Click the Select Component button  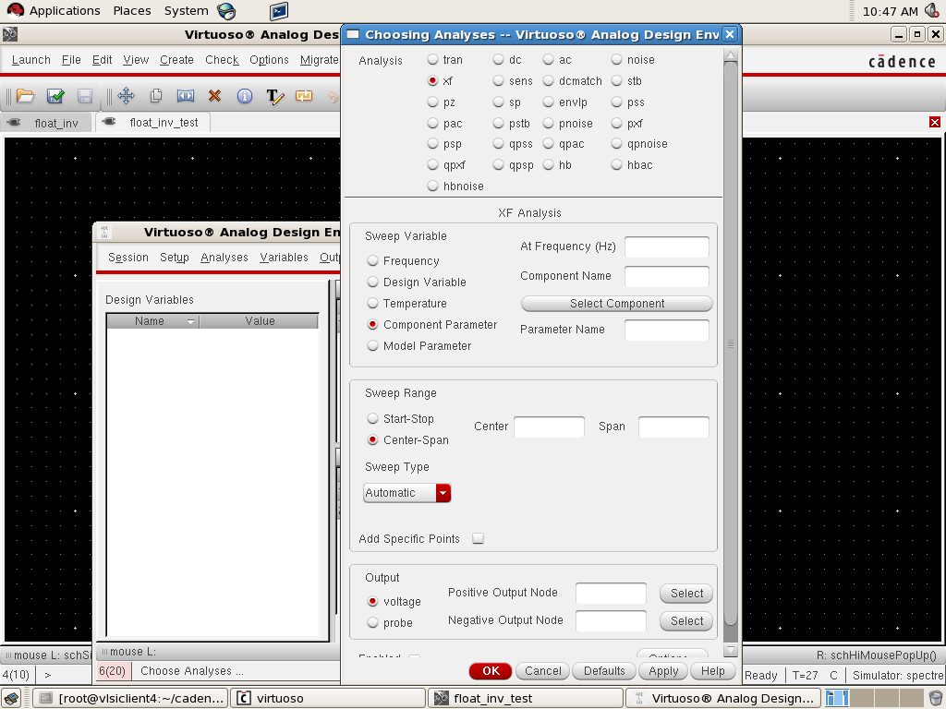tap(616, 303)
